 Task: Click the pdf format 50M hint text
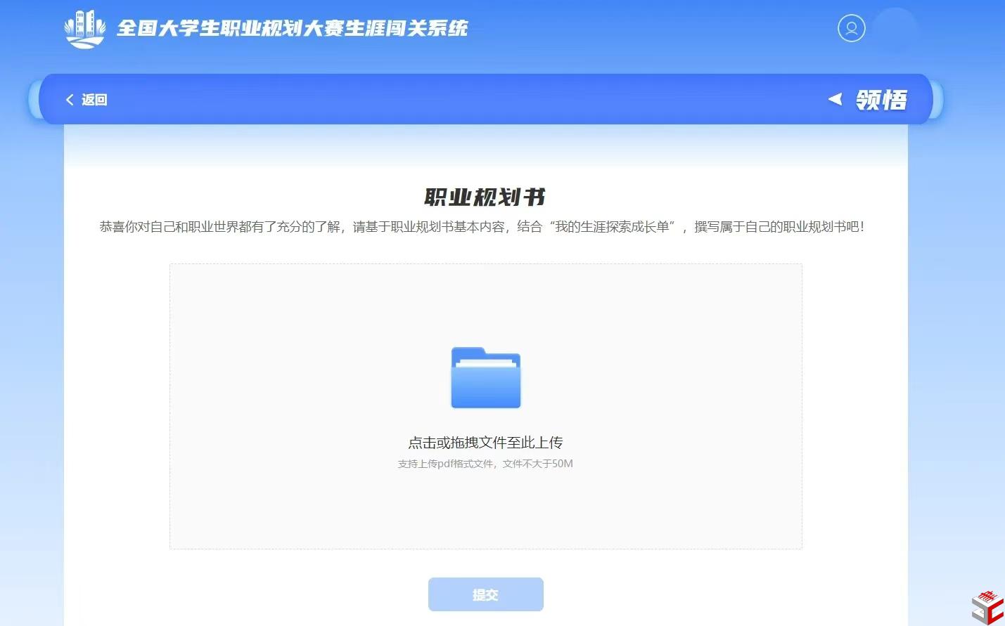click(485, 464)
